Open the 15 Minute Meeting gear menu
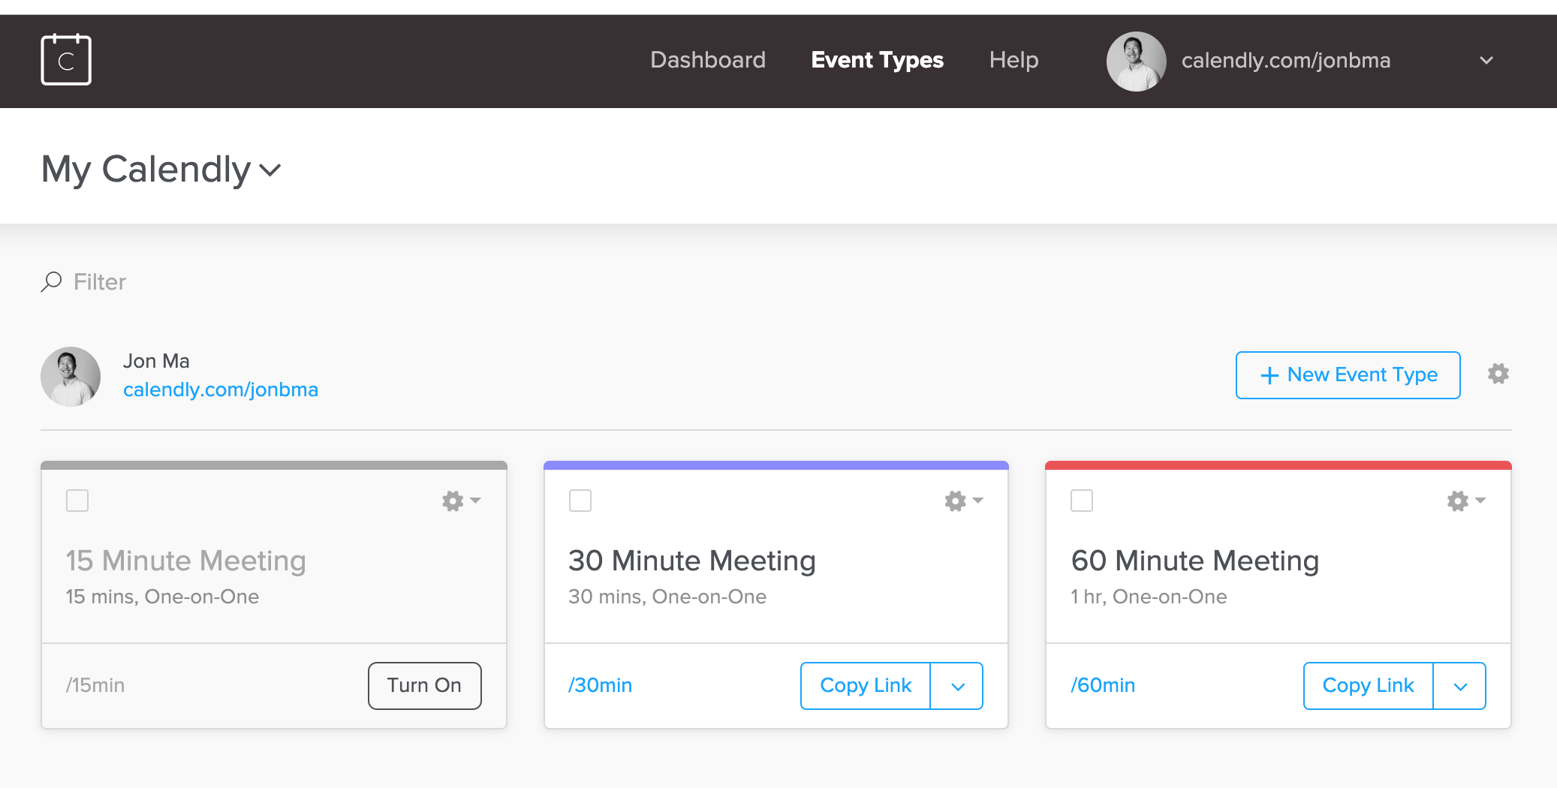The image size is (1557, 788). pos(461,501)
